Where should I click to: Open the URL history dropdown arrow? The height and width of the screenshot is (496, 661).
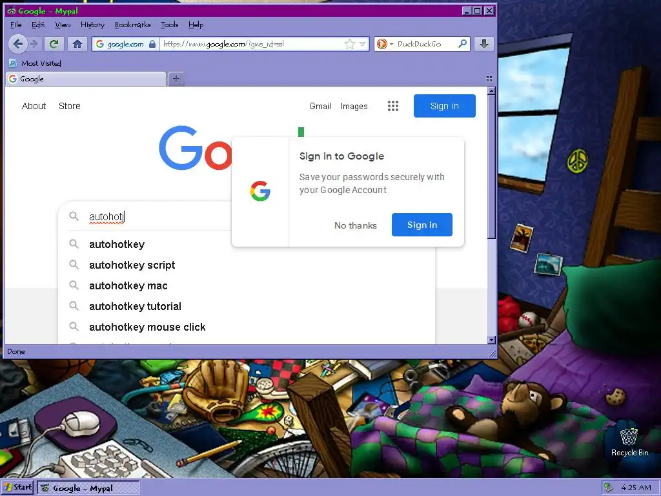tap(363, 44)
